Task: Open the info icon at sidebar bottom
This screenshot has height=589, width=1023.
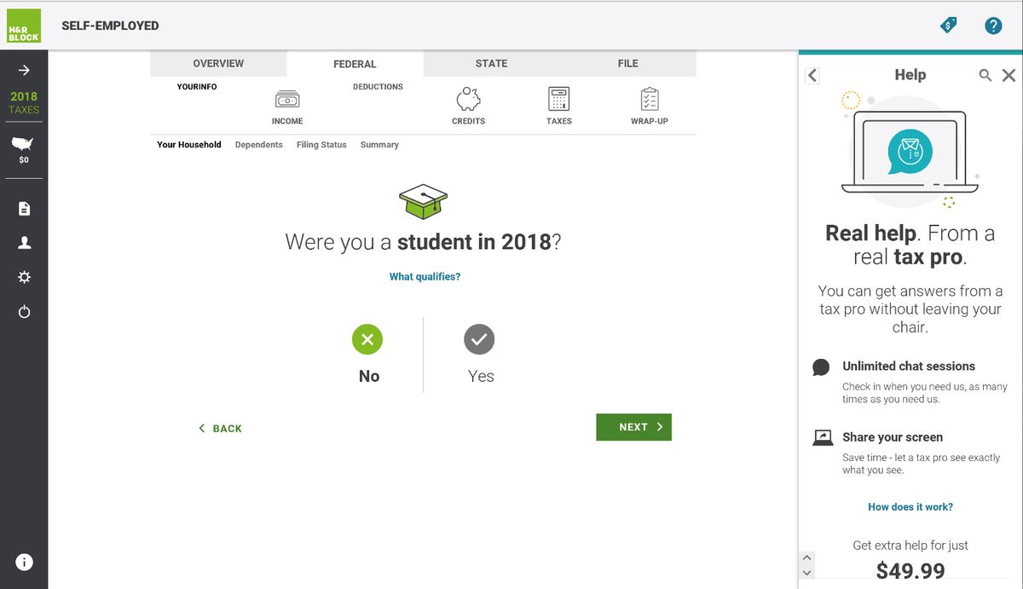Action: [24, 562]
